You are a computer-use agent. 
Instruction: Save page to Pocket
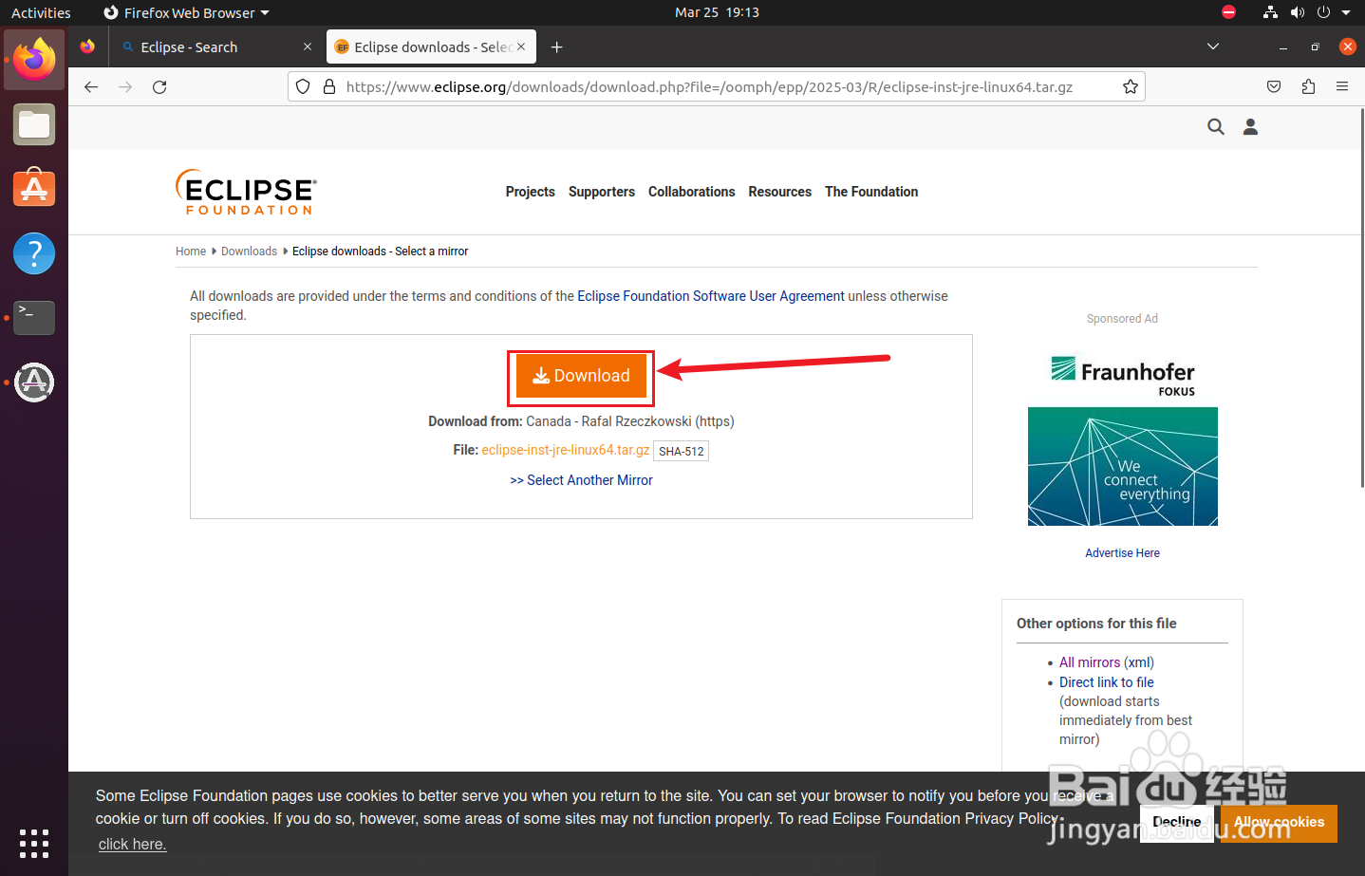pos(1274,86)
